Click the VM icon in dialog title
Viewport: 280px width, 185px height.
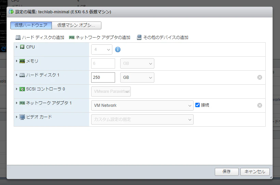pos(11,12)
